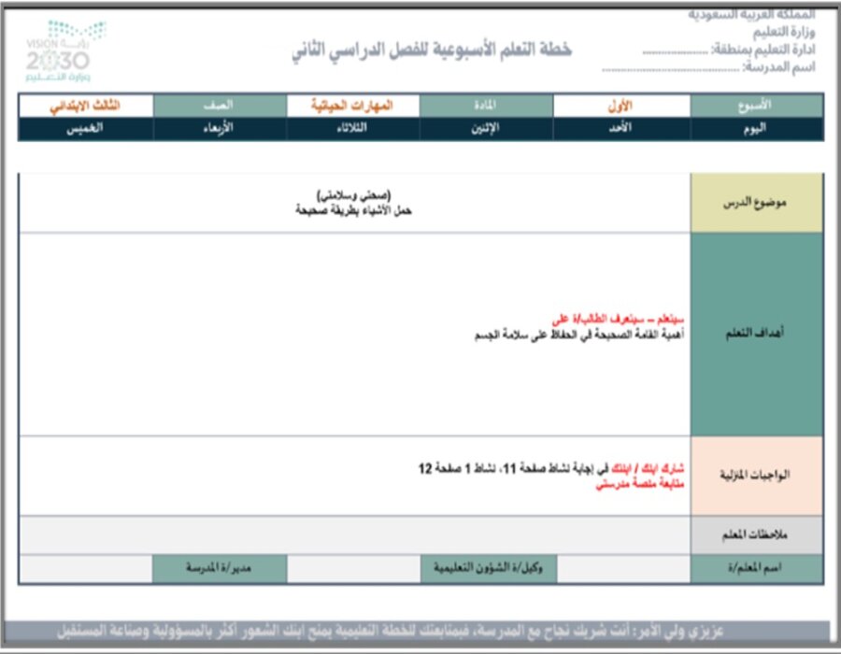Select the 'الصف' header cell
Viewport: 841px width, 654px height.
pos(220,106)
